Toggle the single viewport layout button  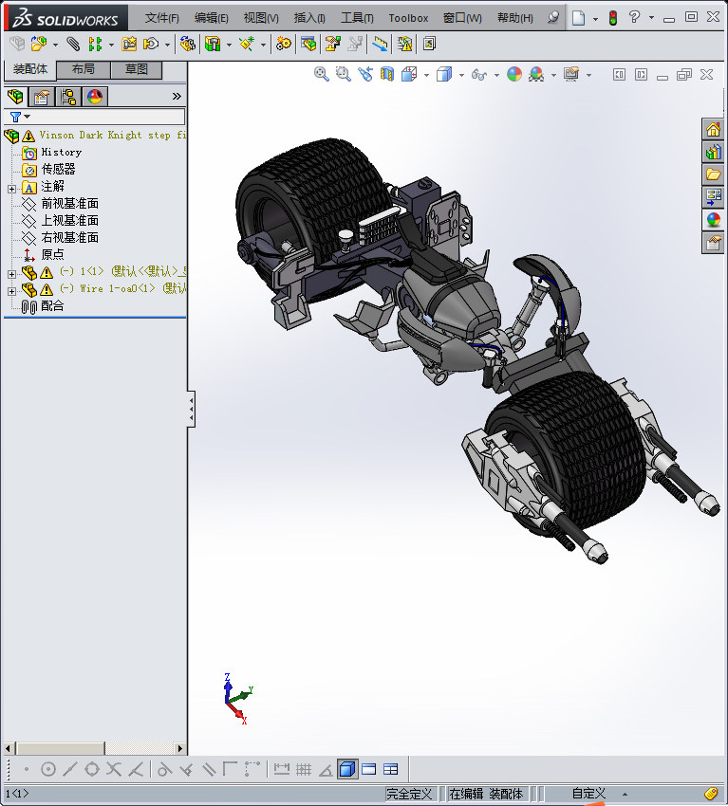pyautogui.click(x=369, y=769)
